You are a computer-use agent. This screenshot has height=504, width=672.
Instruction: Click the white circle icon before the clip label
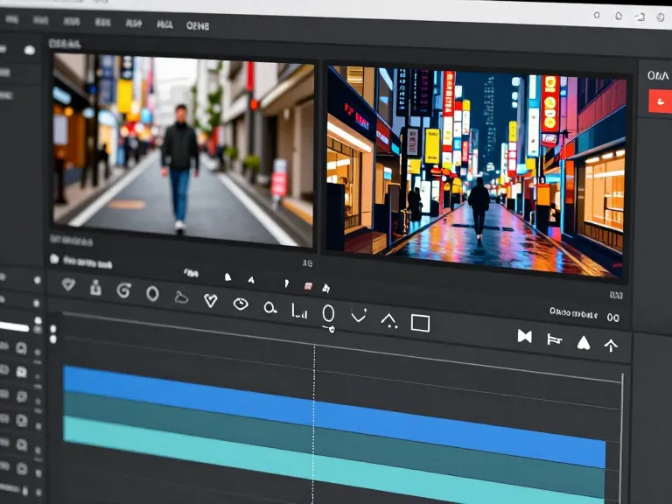pyautogui.click(x=54, y=258)
